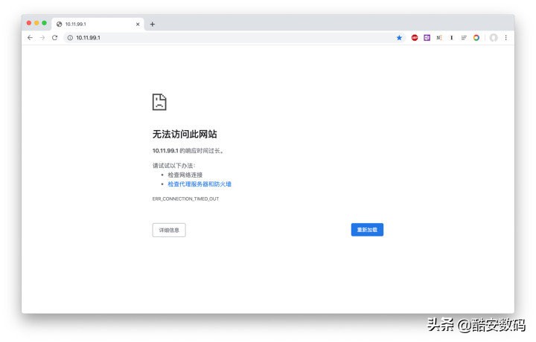This screenshot has width=536, height=342.
Task: Close the 10.11.99.1 tab
Action: point(138,25)
